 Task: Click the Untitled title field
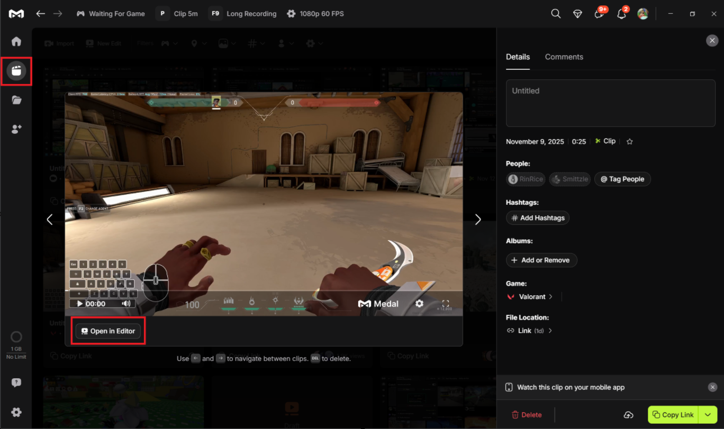(x=611, y=103)
